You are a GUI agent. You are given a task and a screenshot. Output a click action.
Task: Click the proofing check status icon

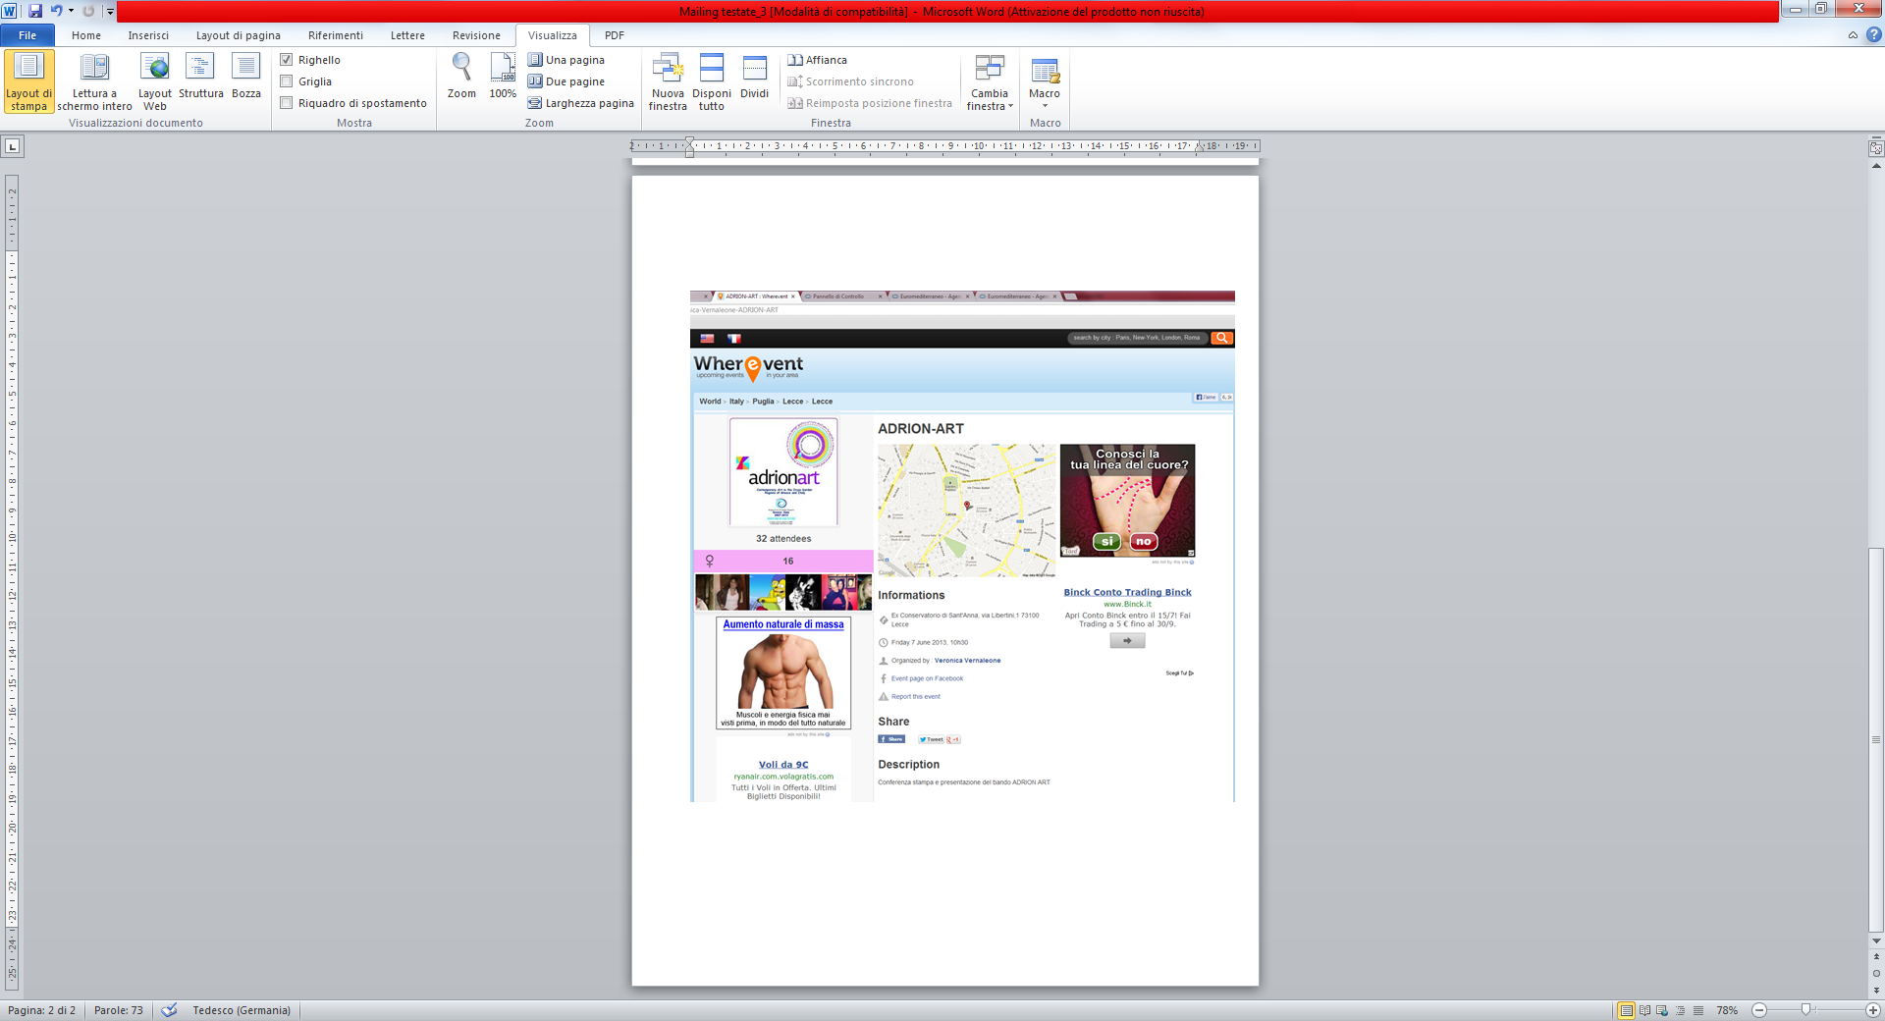(169, 1010)
